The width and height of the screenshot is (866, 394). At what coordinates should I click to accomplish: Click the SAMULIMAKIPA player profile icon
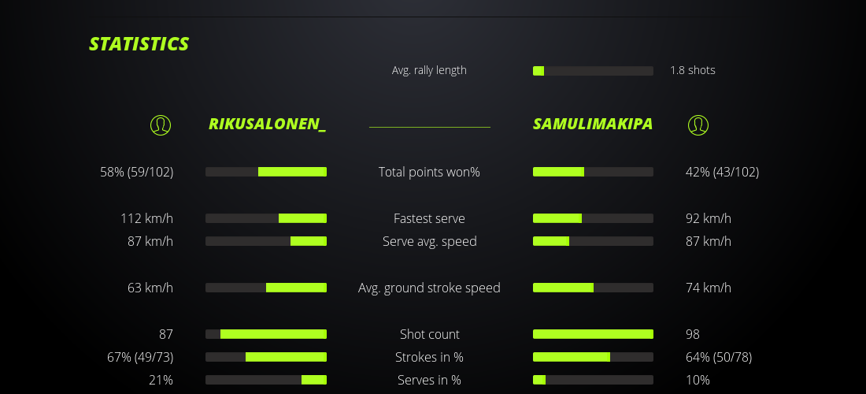tap(698, 125)
